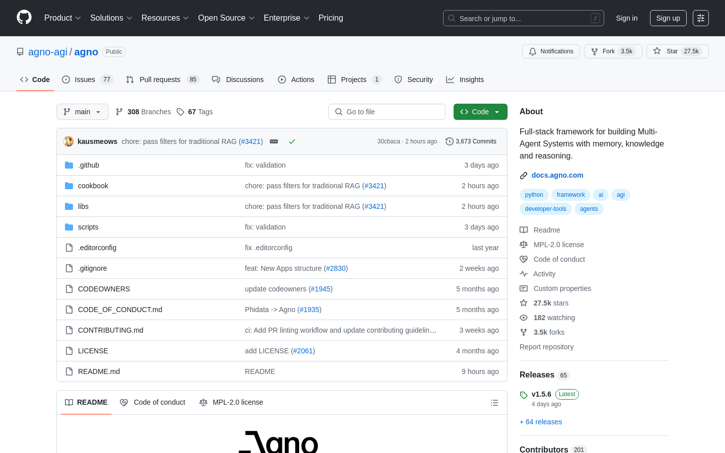Image resolution: width=725 pixels, height=453 pixels.
Task: Open the Security tab
Action: tap(414, 80)
